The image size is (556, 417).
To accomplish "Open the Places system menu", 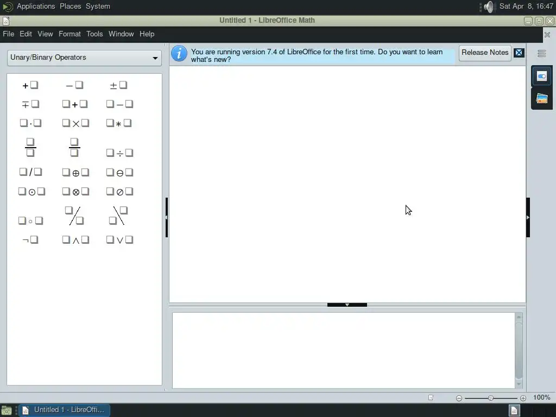I will pyautogui.click(x=70, y=7).
